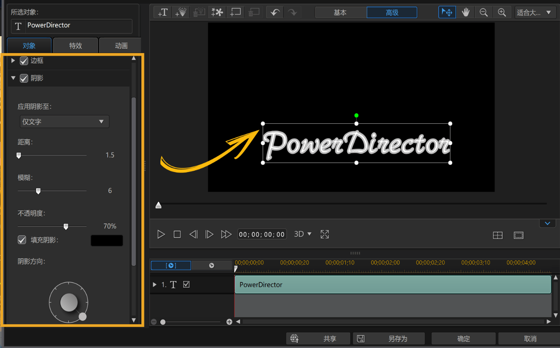Toggle the 阴影 checkbox

(24, 78)
